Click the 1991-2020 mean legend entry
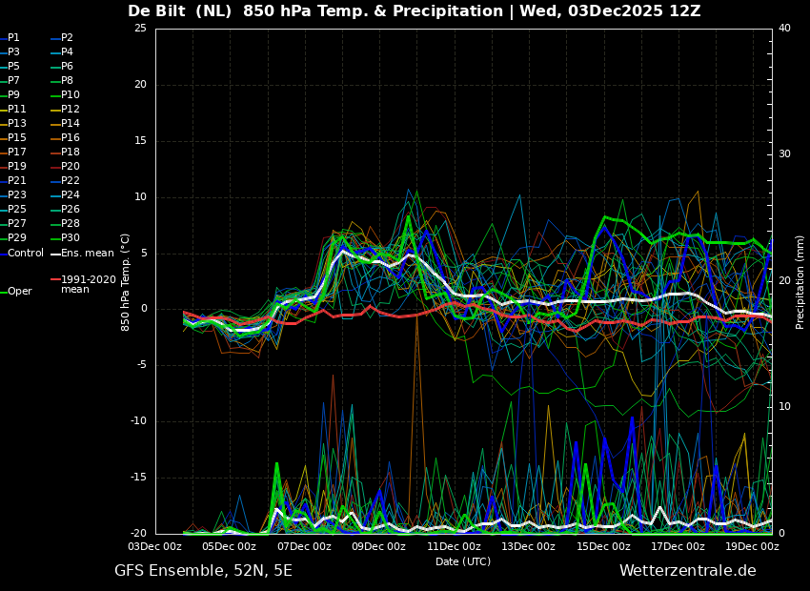The width and height of the screenshot is (810, 591). click(x=88, y=284)
